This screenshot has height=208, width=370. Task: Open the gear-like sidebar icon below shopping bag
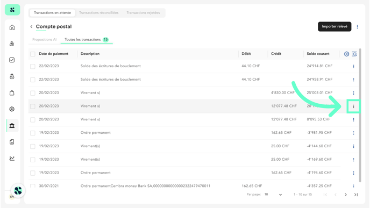12,109
